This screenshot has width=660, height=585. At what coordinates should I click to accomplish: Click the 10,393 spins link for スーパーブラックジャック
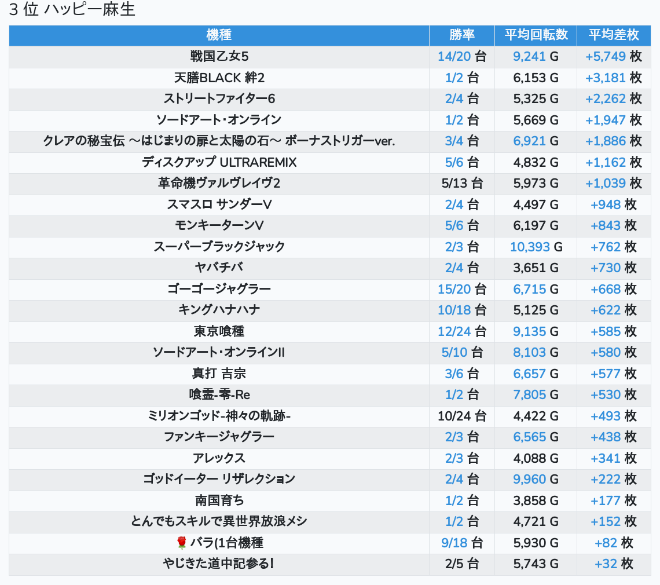[530, 247]
